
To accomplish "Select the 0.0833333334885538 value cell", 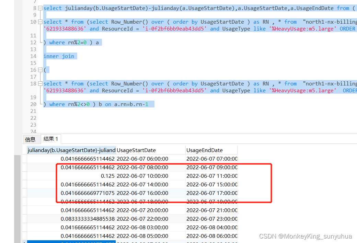I will (71, 219).
